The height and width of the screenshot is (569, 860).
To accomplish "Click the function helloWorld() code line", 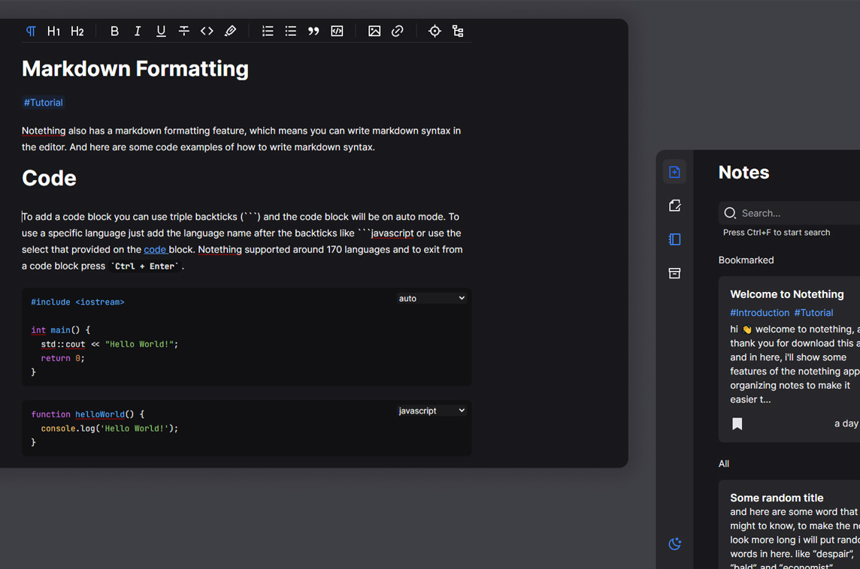I will coord(88,414).
